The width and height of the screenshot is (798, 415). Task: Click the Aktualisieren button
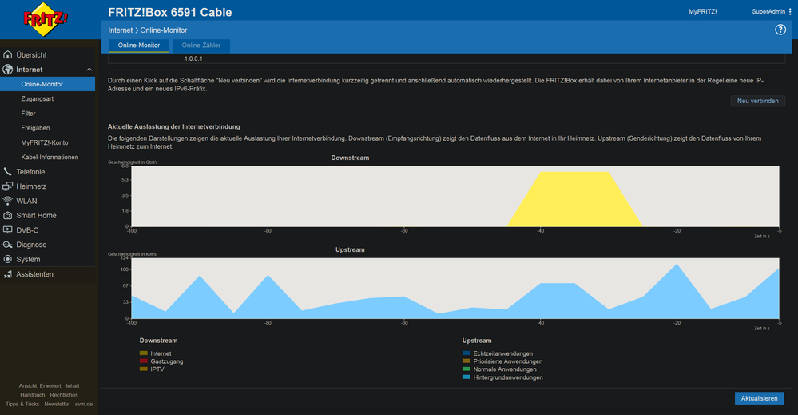pyautogui.click(x=759, y=398)
